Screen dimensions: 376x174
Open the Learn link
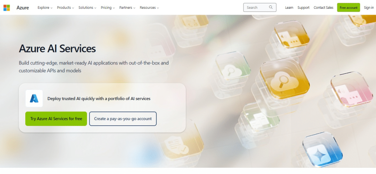tap(289, 8)
